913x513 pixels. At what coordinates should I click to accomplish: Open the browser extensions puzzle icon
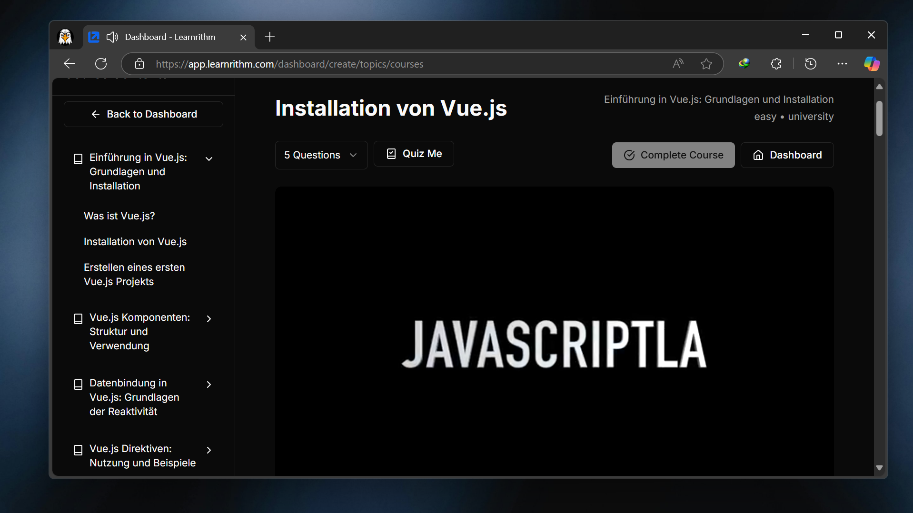(776, 64)
